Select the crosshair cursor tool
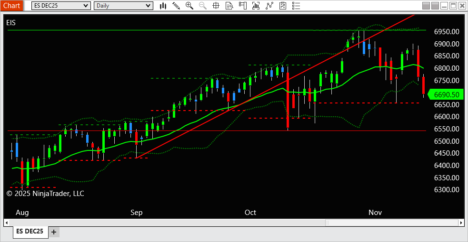Image resolution: width=468 pixels, height=242 pixels. pyautogui.click(x=216, y=6)
